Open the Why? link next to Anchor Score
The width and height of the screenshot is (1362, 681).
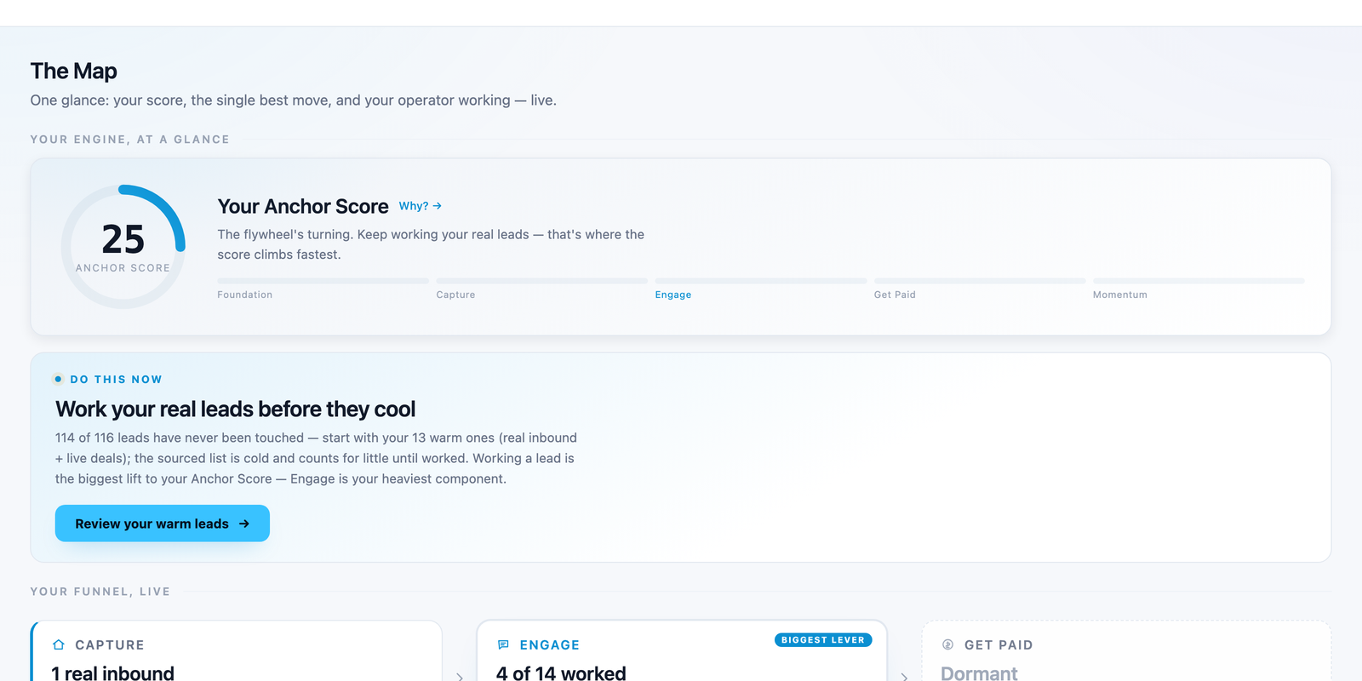click(421, 206)
